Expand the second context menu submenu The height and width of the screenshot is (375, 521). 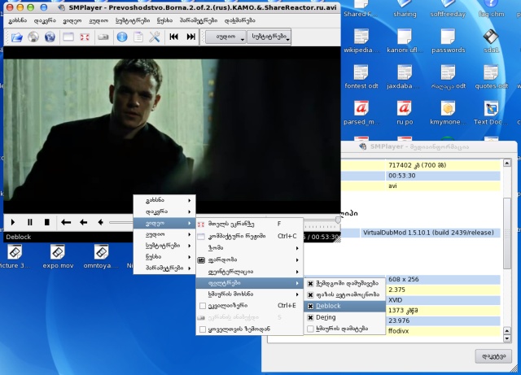coord(164,211)
